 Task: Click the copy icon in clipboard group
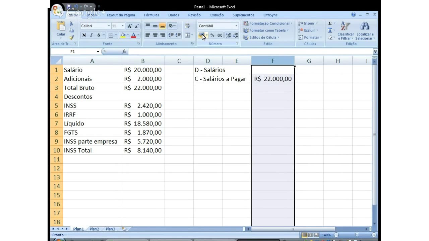pos(71,30)
